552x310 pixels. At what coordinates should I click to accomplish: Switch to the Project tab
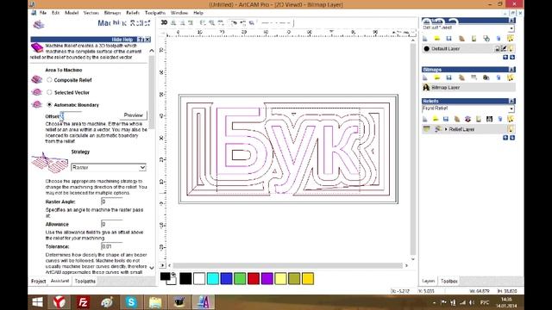(x=38, y=282)
